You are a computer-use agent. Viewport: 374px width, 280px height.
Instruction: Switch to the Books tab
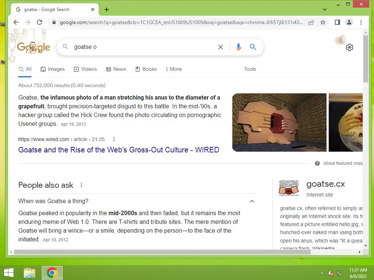(x=146, y=69)
